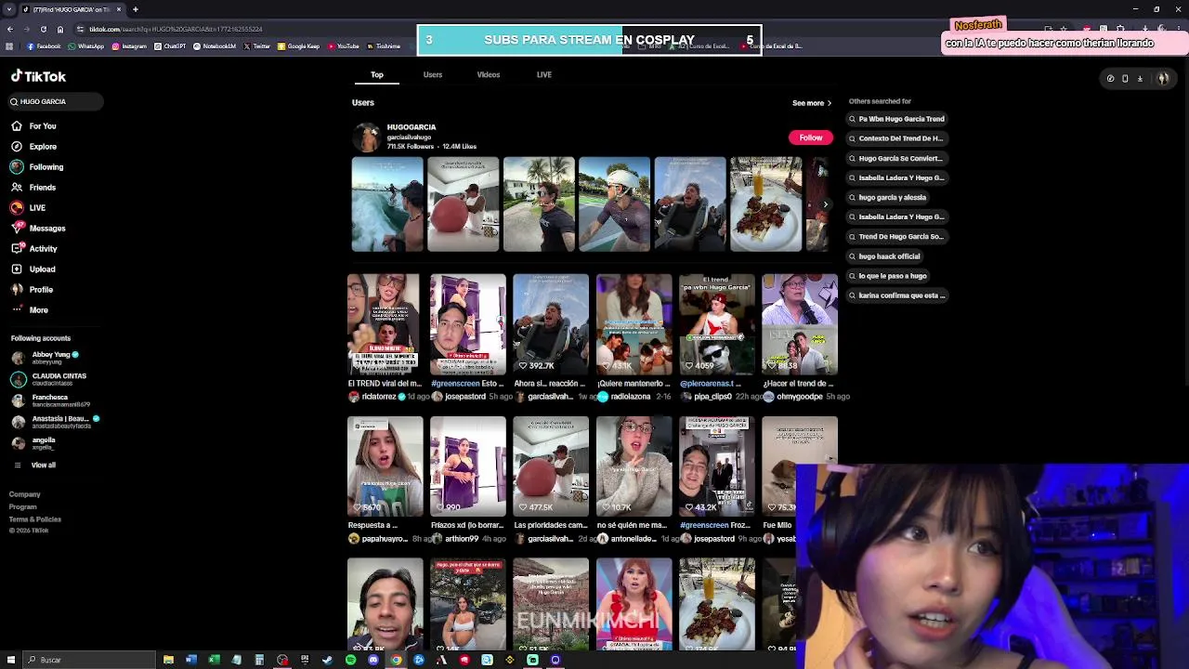Open Franchesca following account
Viewport: 1189px width, 669px height.
click(x=50, y=400)
